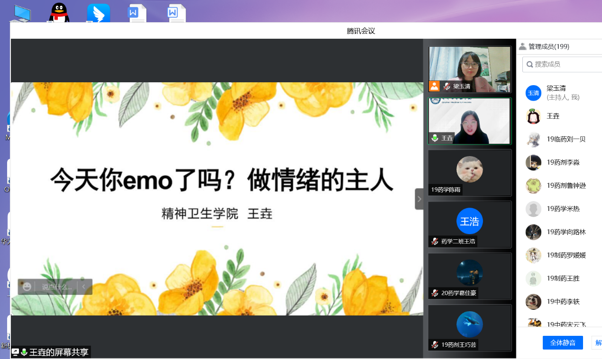Collapse the chat overlay with left chevron
This screenshot has width=602, height=359.
pyautogui.click(x=84, y=287)
